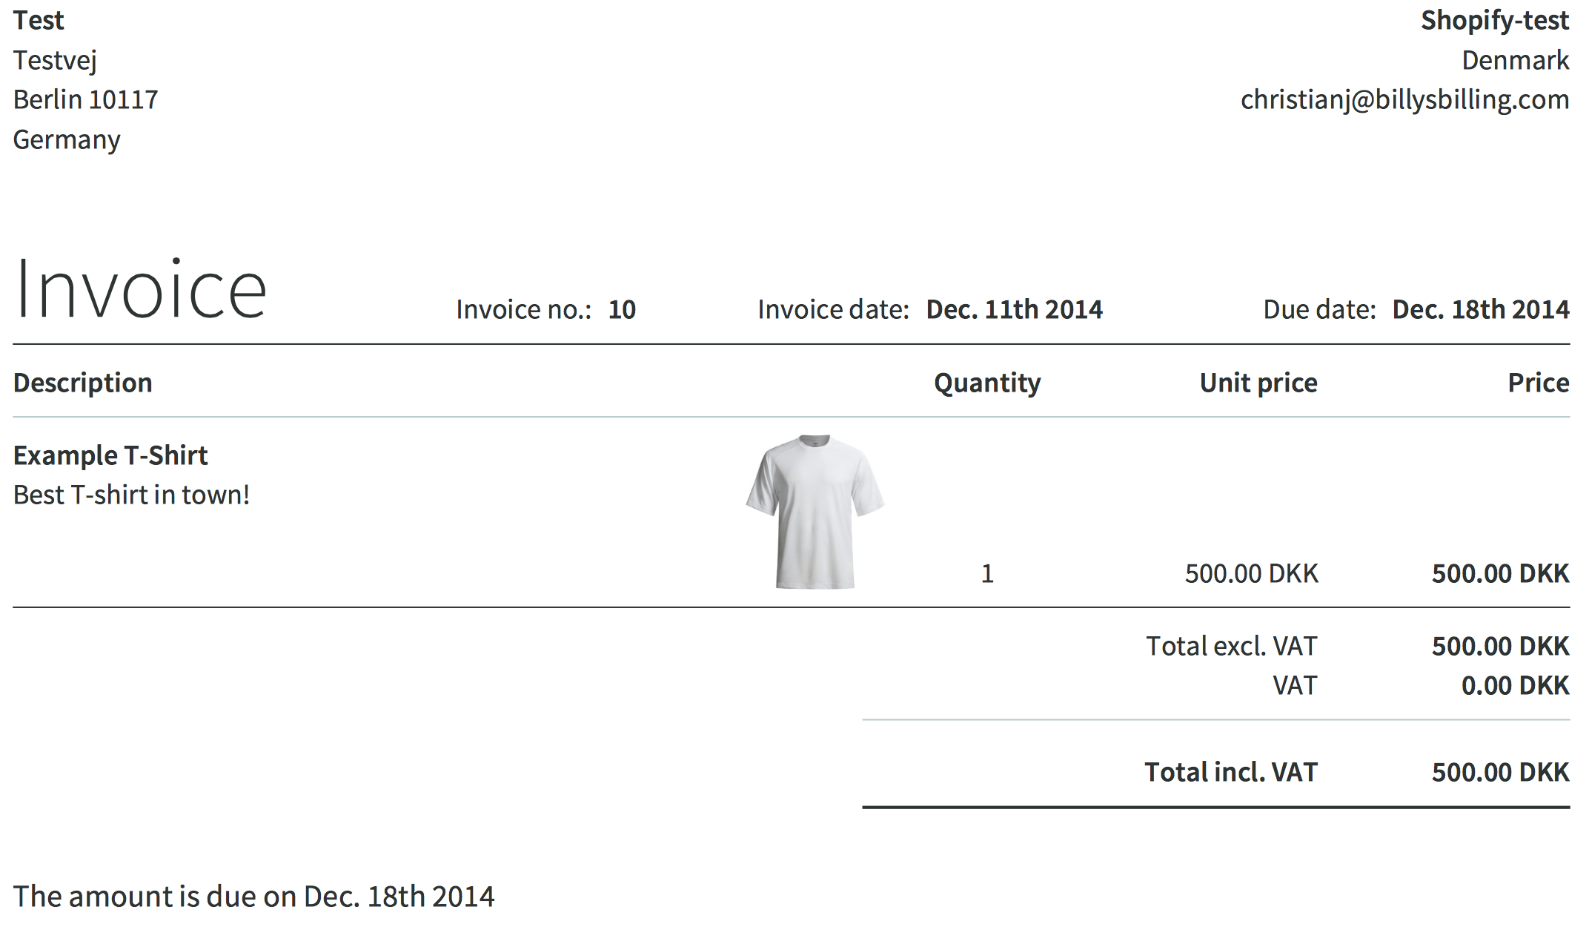Screen dimensions: 1589x927
Task: Click the 0.00 DKK VAT amount
Action: (x=1515, y=685)
